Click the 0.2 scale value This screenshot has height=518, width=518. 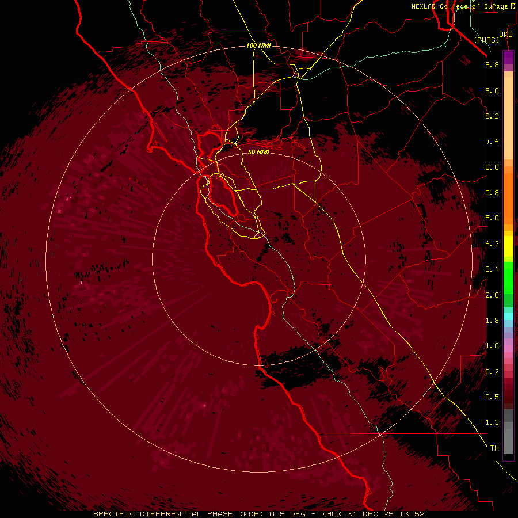[492, 372]
